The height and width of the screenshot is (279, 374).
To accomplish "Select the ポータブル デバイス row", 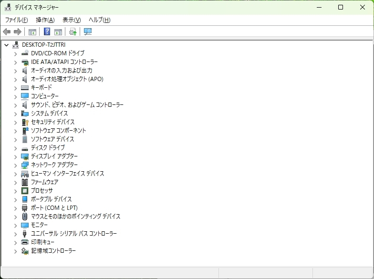I will tap(52, 199).
